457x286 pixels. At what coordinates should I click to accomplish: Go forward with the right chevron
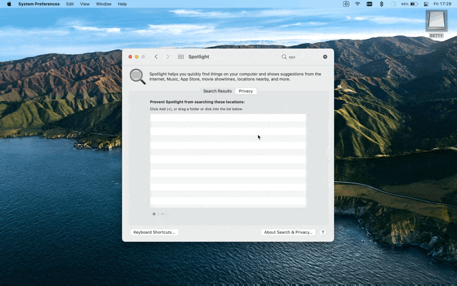click(x=168, y=57)
